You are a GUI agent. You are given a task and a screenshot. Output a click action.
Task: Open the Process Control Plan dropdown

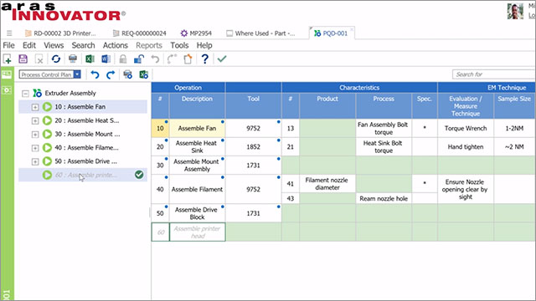point(77,74)
